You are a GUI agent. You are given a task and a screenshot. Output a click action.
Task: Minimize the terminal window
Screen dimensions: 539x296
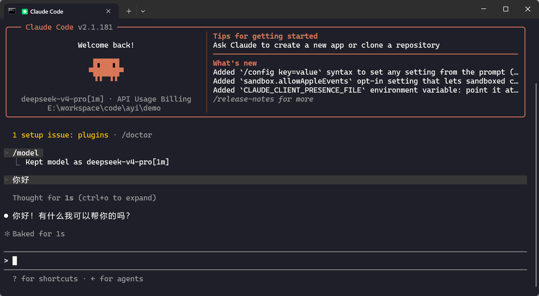click(x=484, y=9)
